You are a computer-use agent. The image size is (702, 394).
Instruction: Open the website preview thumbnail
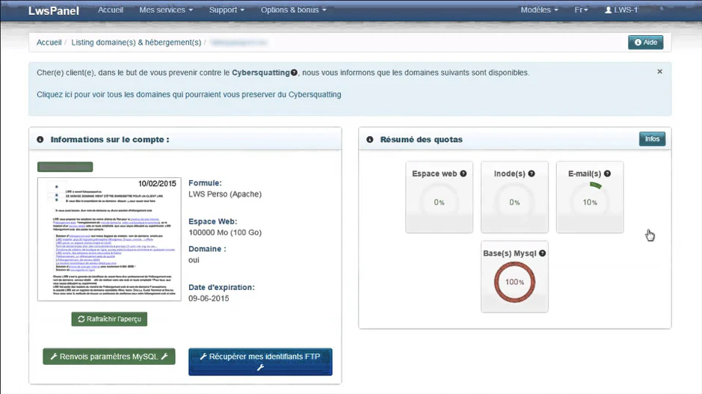(109, 239)
